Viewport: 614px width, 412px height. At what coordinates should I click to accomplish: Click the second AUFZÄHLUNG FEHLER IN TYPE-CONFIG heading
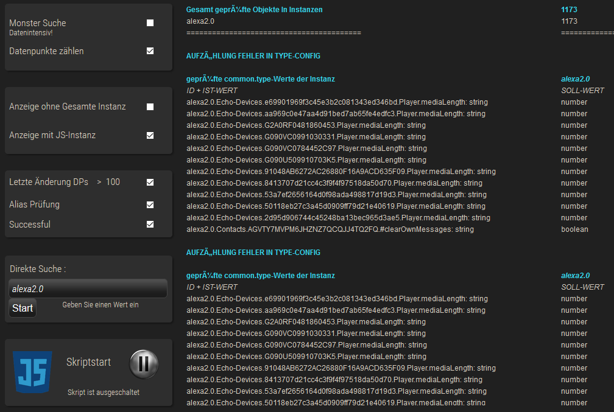pos(253,253)
